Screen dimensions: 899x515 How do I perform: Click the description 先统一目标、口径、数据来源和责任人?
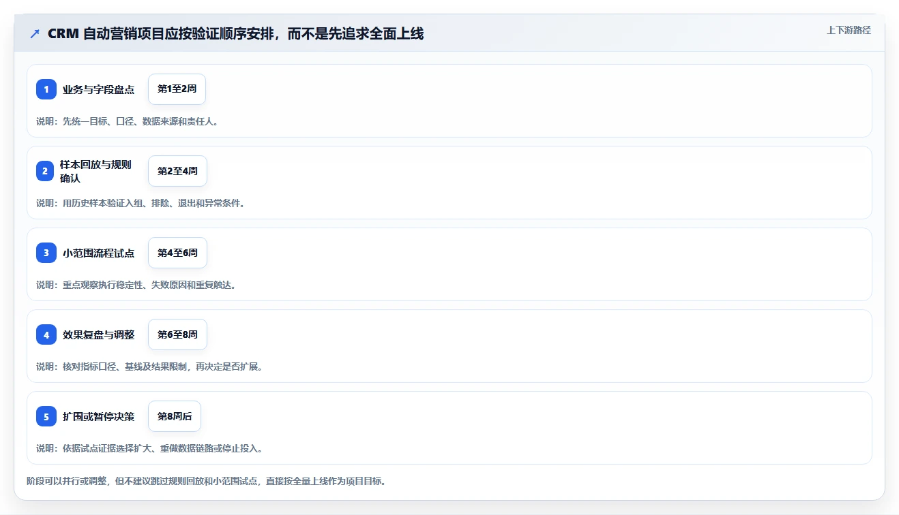point(127,121)
